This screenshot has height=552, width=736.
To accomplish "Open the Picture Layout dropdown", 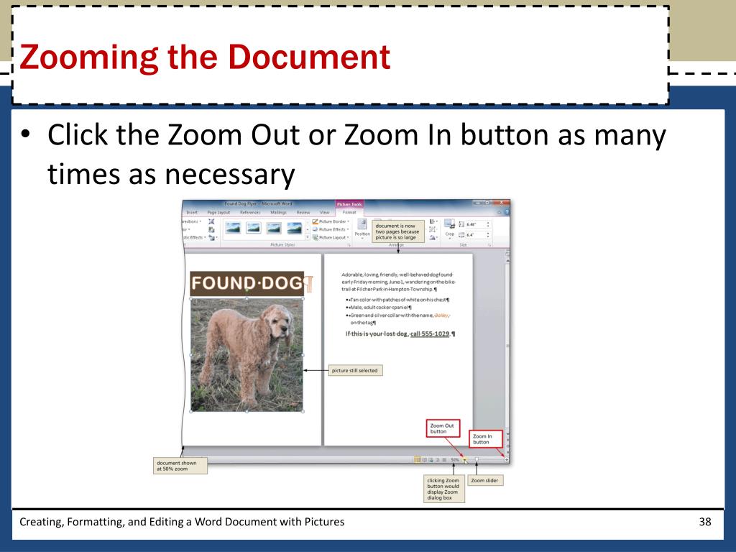I will pyautogui.click(x=331, y=237).
